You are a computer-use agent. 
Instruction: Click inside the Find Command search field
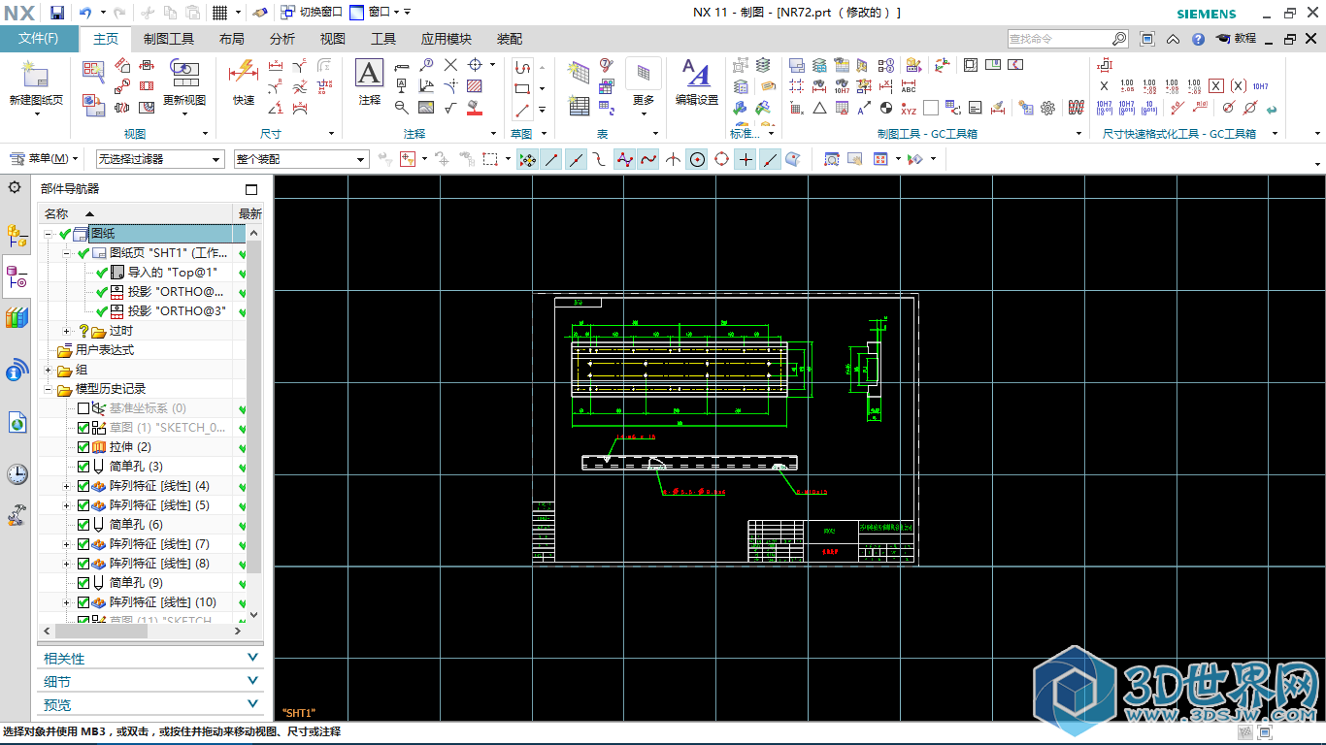tap(1058, 39)
